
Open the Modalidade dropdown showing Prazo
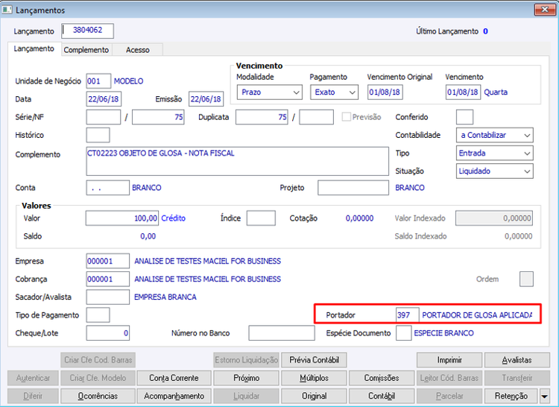[270, 92]
